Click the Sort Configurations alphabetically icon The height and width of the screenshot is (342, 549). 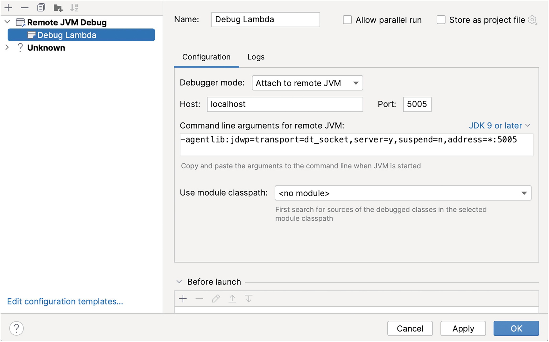[74, 8]
